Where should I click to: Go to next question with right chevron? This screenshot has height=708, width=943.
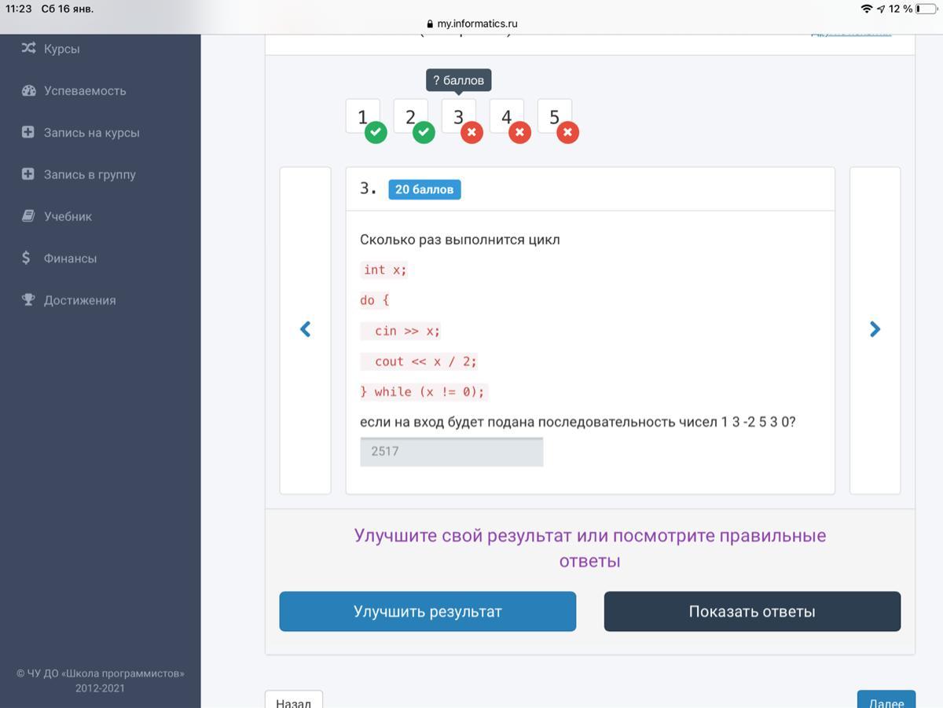[875, 330]
